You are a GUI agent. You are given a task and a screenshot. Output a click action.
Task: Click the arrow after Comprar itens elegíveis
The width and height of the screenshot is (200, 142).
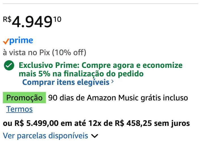pyautogui.click(x=112, y=82)
